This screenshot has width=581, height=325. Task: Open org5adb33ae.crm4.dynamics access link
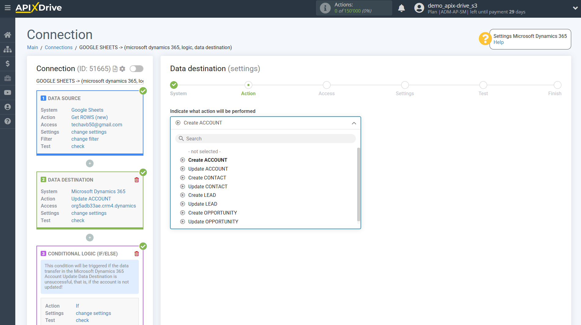pos(104,206)
